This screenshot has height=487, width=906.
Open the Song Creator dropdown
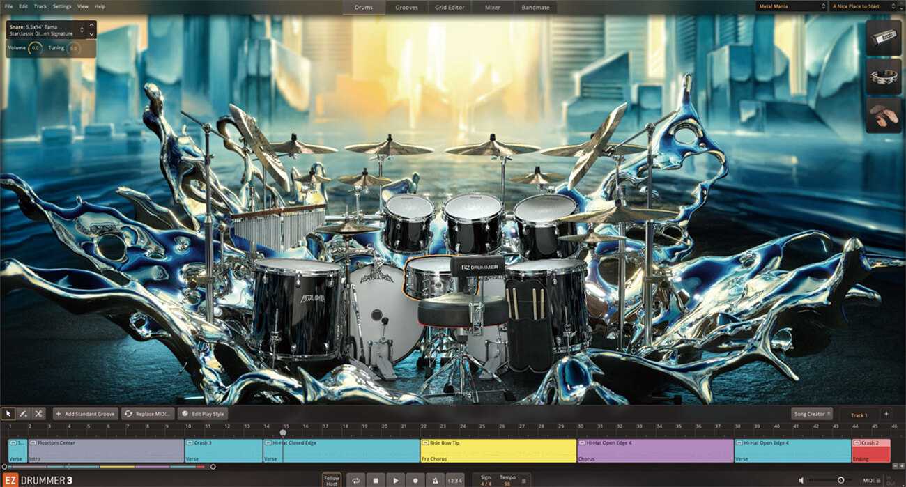point(812,414)
